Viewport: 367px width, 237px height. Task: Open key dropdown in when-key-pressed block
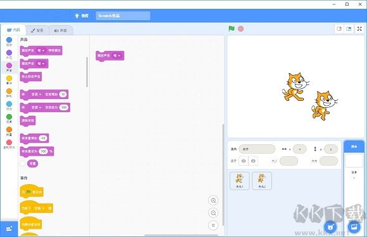(x=39, y=208)
